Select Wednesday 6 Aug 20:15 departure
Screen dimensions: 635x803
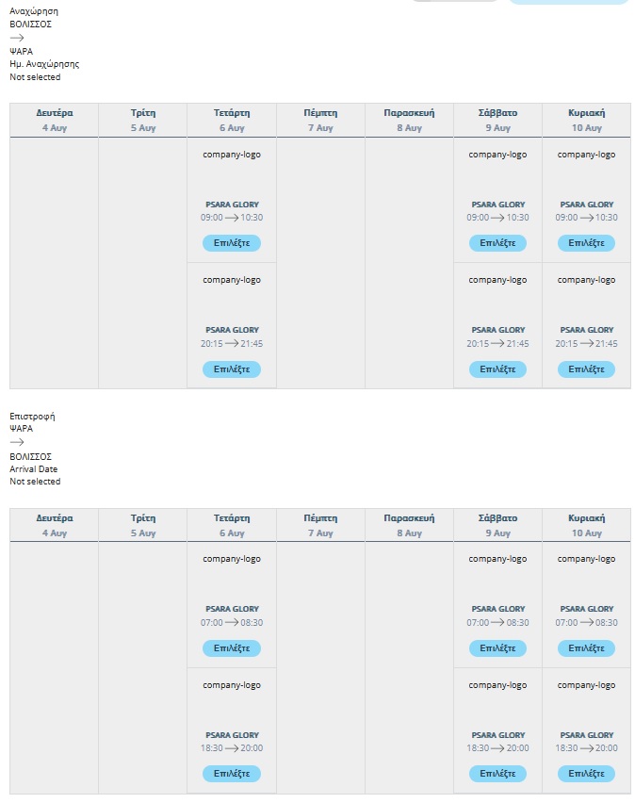pos(232,369)
